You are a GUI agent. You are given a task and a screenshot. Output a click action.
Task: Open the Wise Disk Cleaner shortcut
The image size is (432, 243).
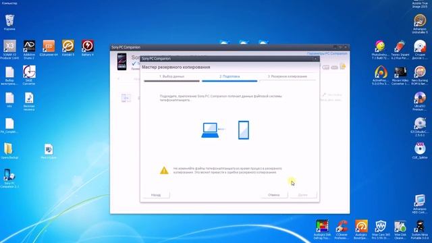tap(400, 230)
